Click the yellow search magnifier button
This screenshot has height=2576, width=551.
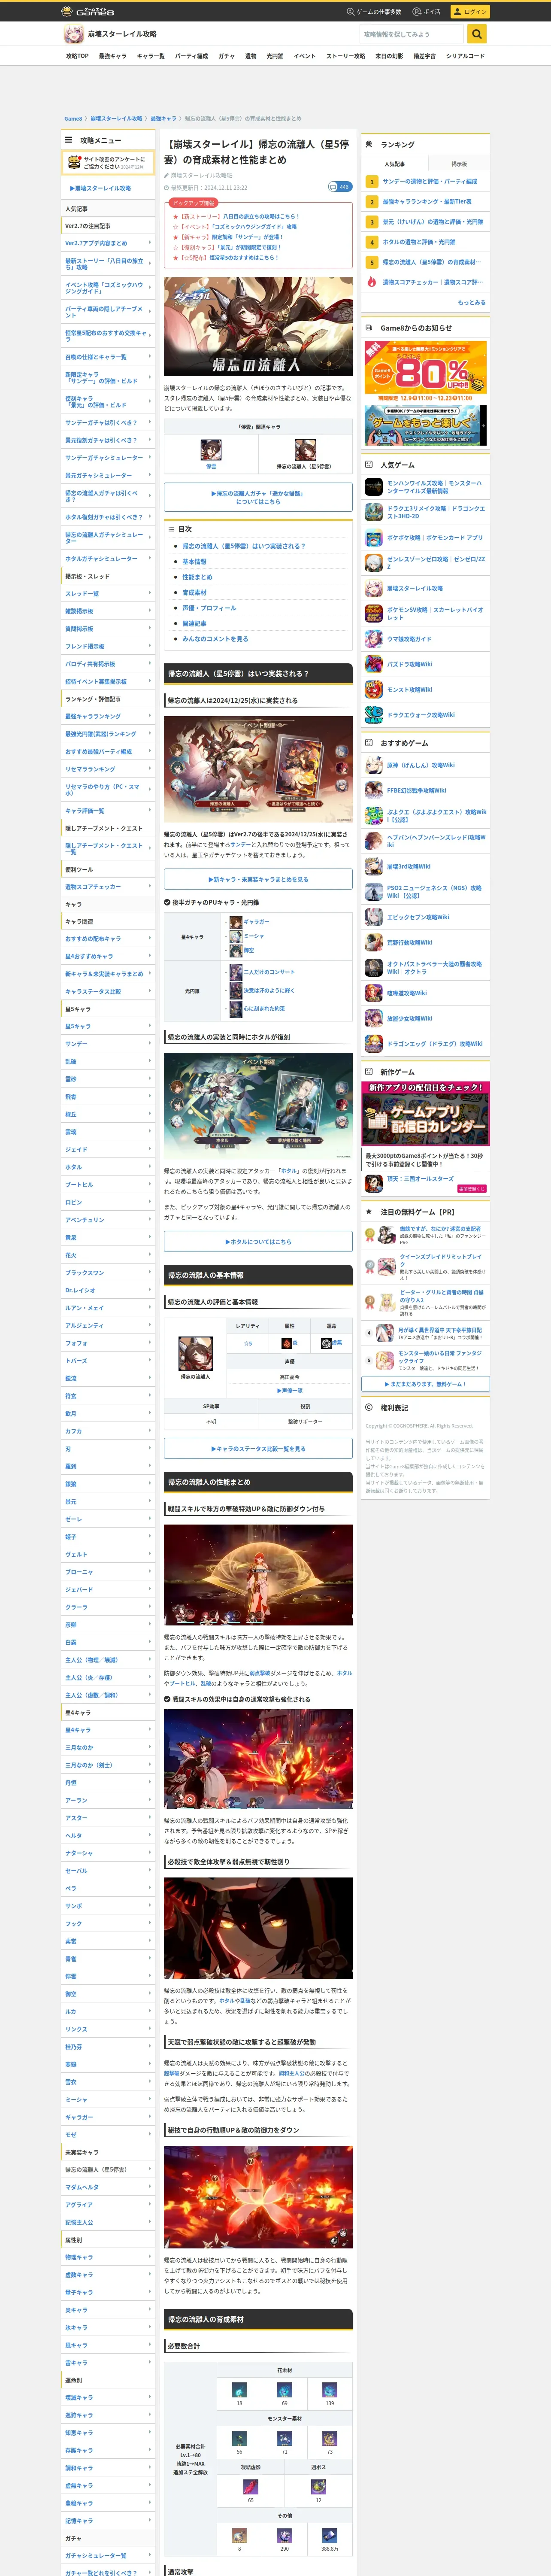pos(477,34)
